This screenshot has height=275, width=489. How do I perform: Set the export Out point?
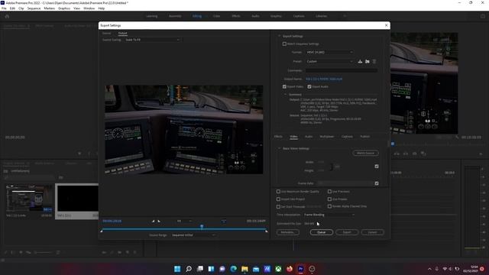[x=159, y=221]
